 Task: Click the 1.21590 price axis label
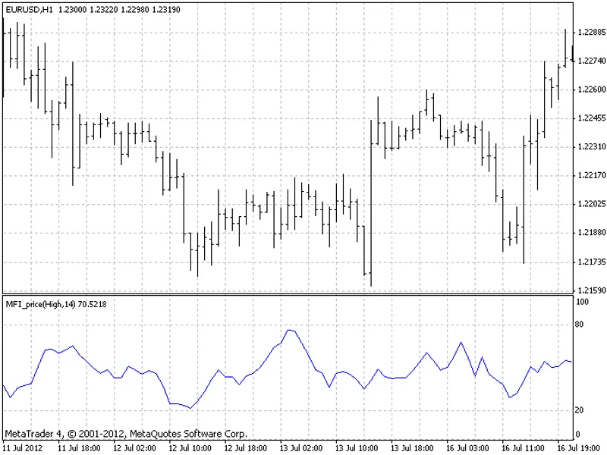point(592,290)
